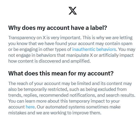140x125 pixels.
Task: Click the text "mistakes and we are working to improve them"
Action: (54, 113)
